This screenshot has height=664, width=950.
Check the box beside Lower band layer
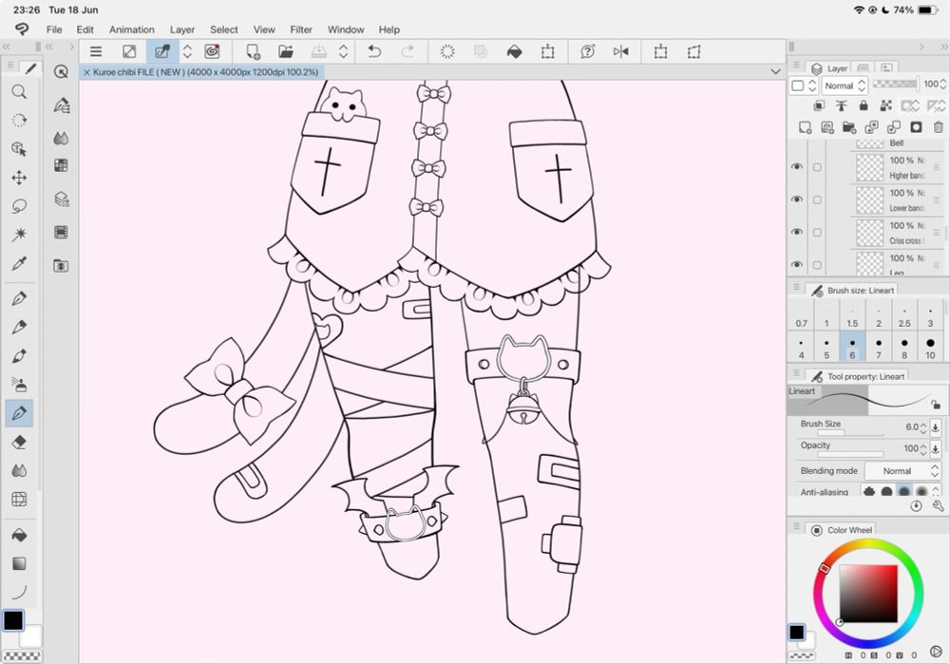pos(817,199)
